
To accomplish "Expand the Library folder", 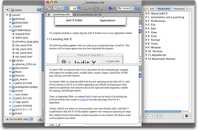I will [x=10, y=60].
